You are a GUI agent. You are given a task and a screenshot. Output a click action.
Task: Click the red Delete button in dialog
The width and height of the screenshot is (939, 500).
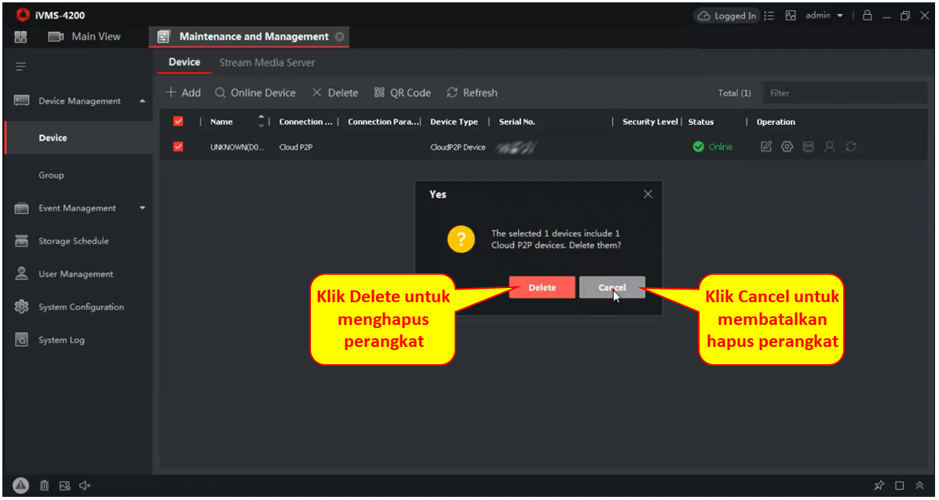click(542, 287)
